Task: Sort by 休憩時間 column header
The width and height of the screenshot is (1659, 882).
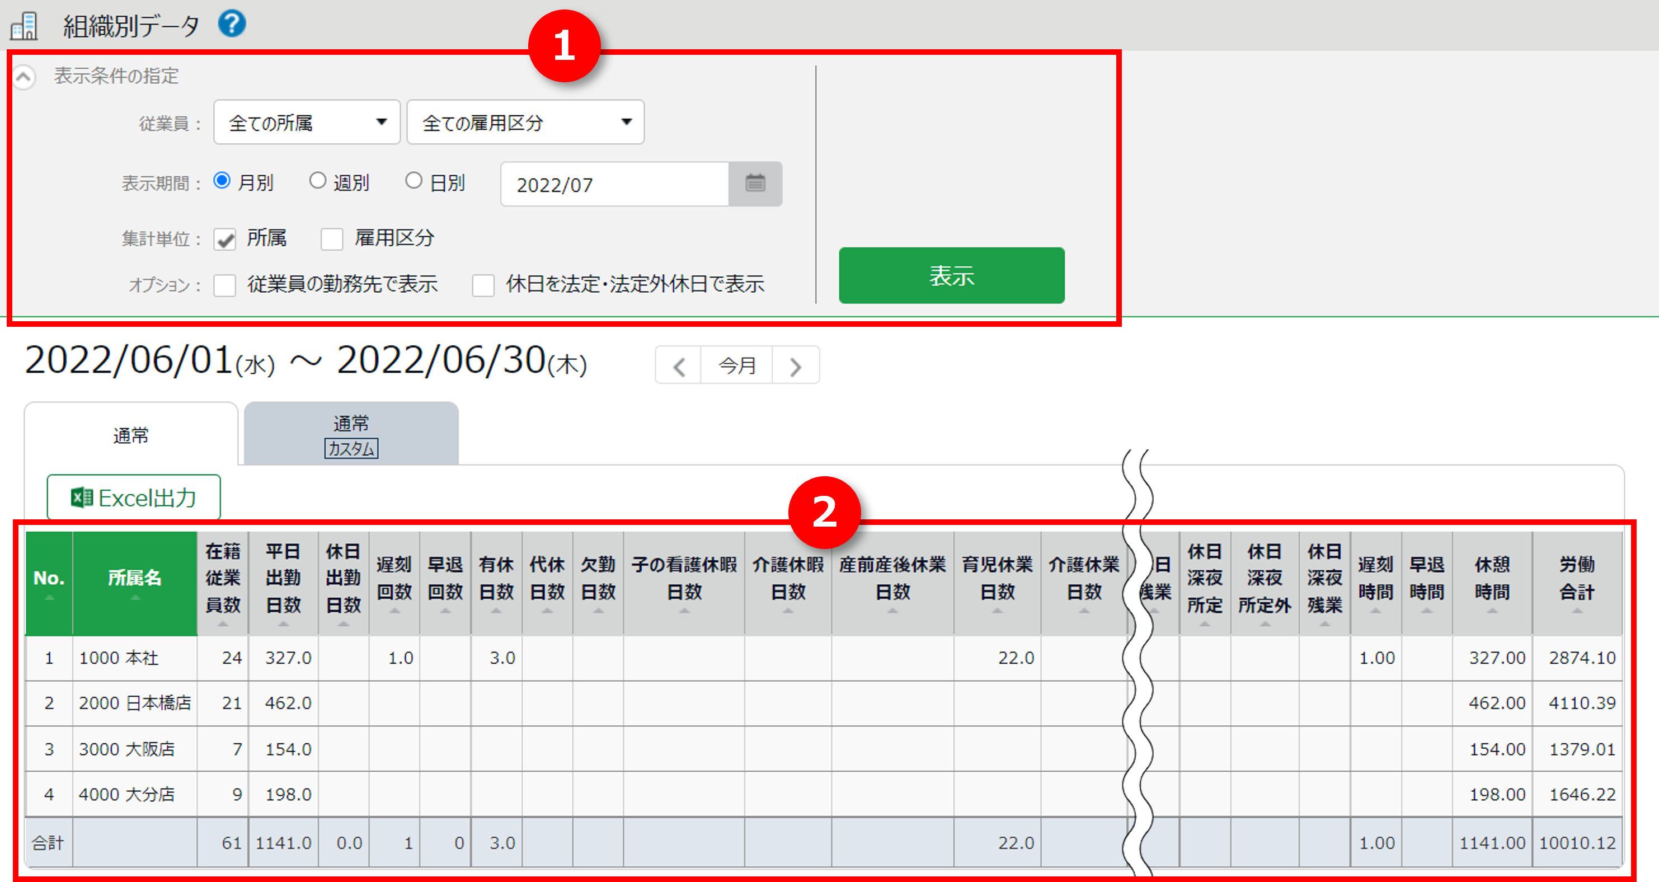Action: tap(1492, 583)
